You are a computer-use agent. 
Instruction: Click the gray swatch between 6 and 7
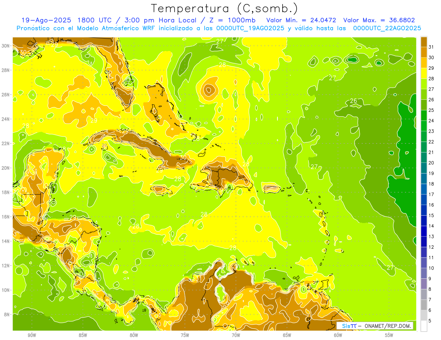pyautogui.click(x=424, y=305)
